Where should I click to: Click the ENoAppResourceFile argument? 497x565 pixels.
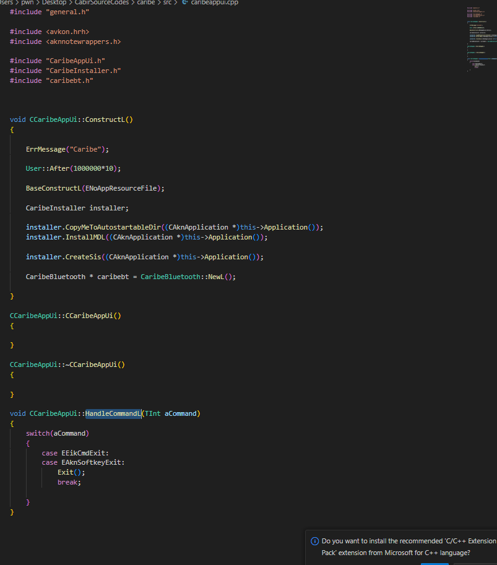click(x=121, y=188)
